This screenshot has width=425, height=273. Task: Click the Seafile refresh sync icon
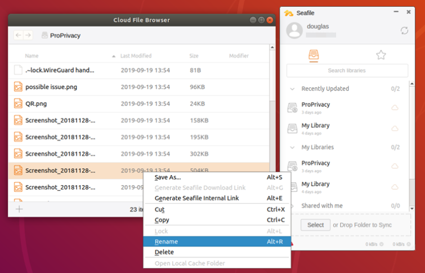click(x=404, y=30)
